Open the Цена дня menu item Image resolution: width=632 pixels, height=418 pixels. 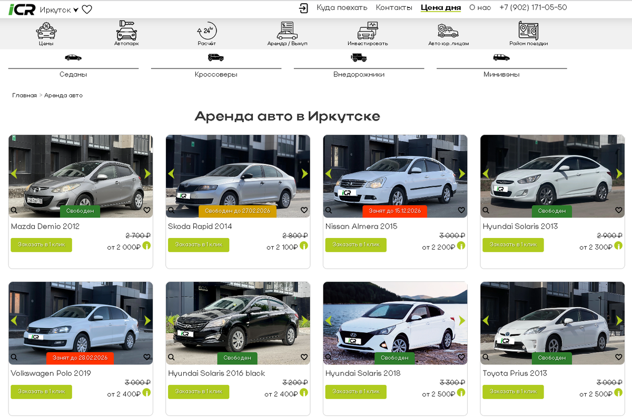coord(441,7)
